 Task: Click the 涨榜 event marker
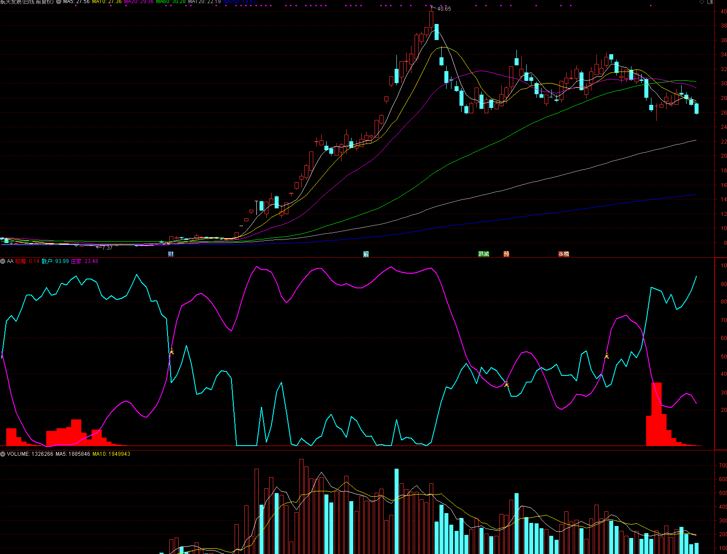coord(563,254)
